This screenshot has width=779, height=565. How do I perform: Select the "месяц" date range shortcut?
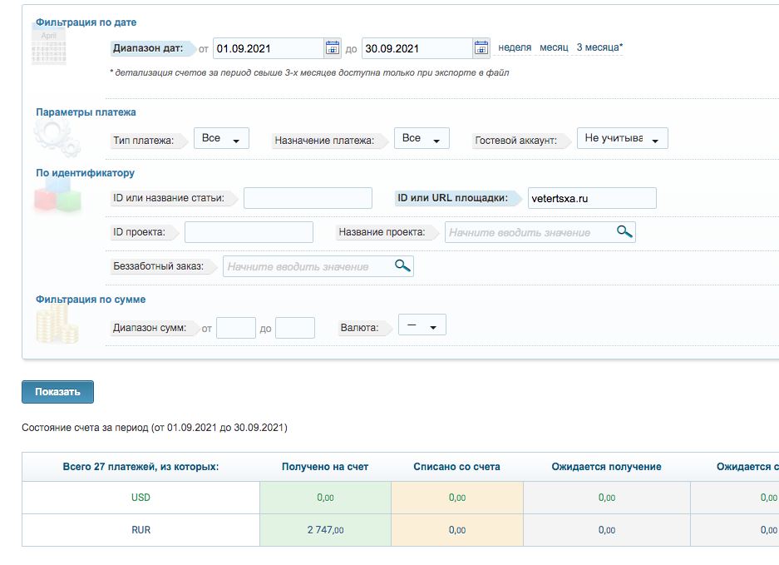coord(554,47)
